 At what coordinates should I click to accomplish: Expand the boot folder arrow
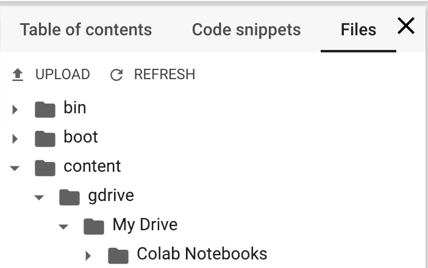[15, 139]
